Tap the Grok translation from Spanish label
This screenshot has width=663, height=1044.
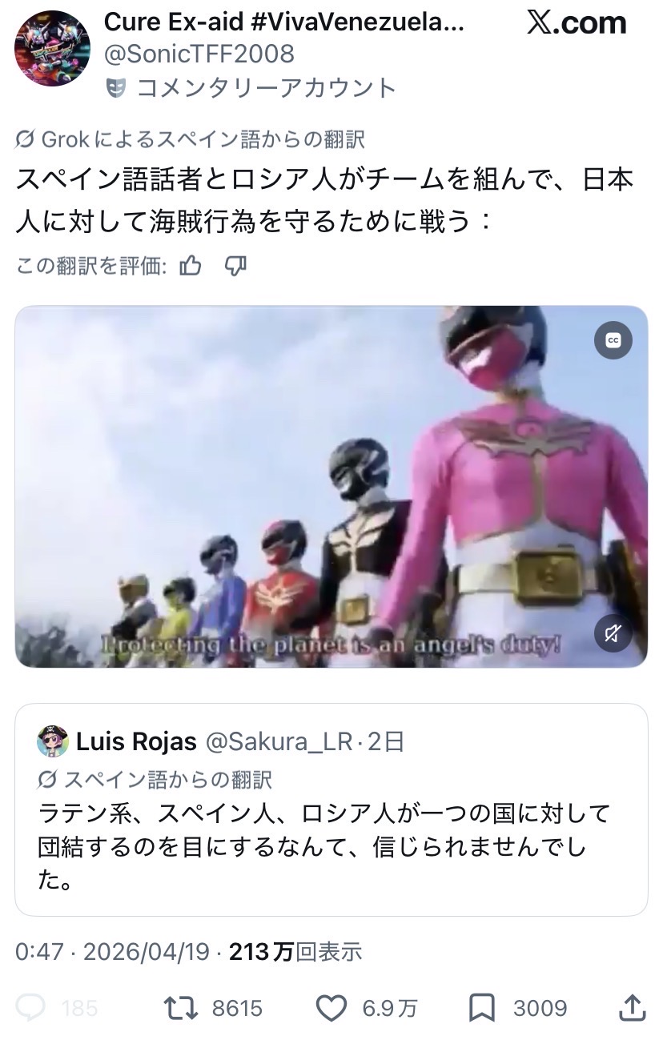click(191, 139)
